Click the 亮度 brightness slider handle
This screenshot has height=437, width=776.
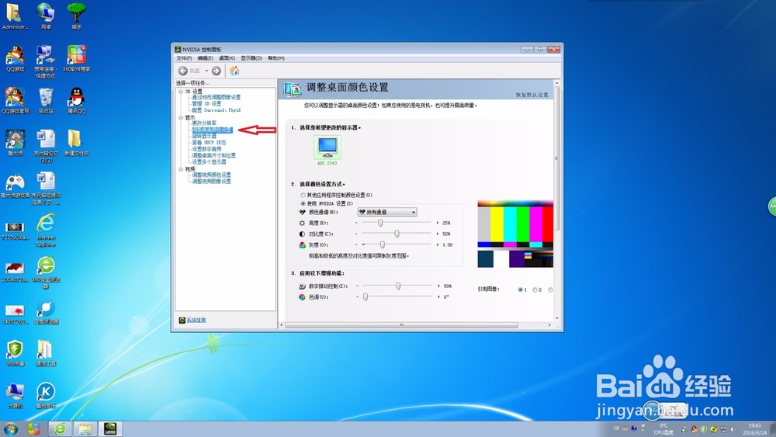point(380,224)
